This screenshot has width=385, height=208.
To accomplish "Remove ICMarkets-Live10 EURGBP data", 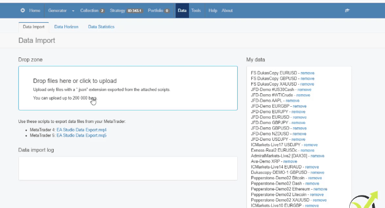I will pyautogui.click(x=312, y=206).
